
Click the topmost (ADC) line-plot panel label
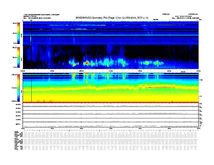[18, 105]
